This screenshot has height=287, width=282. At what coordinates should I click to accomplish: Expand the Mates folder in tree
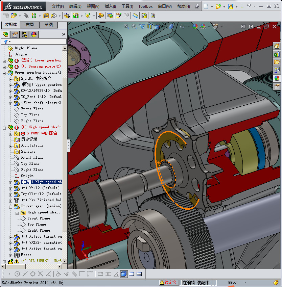10,255
